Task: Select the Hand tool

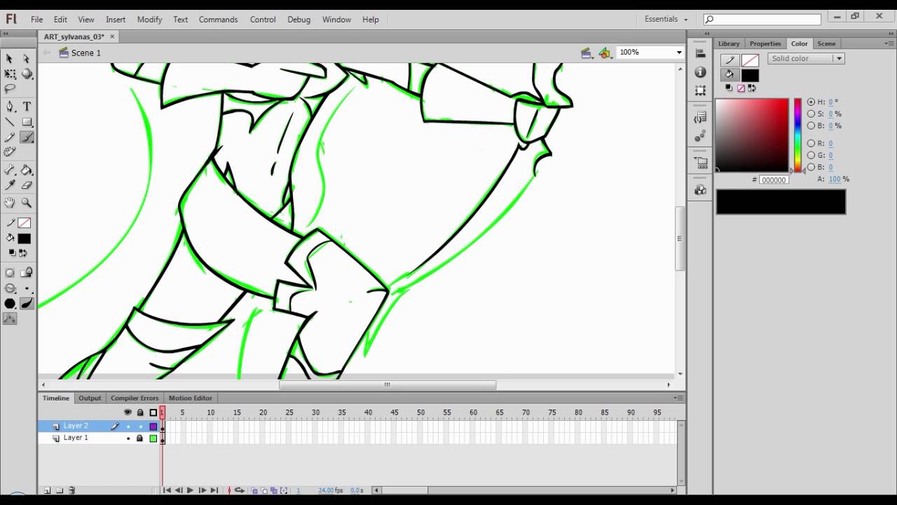Action: (x=10, y=203)
